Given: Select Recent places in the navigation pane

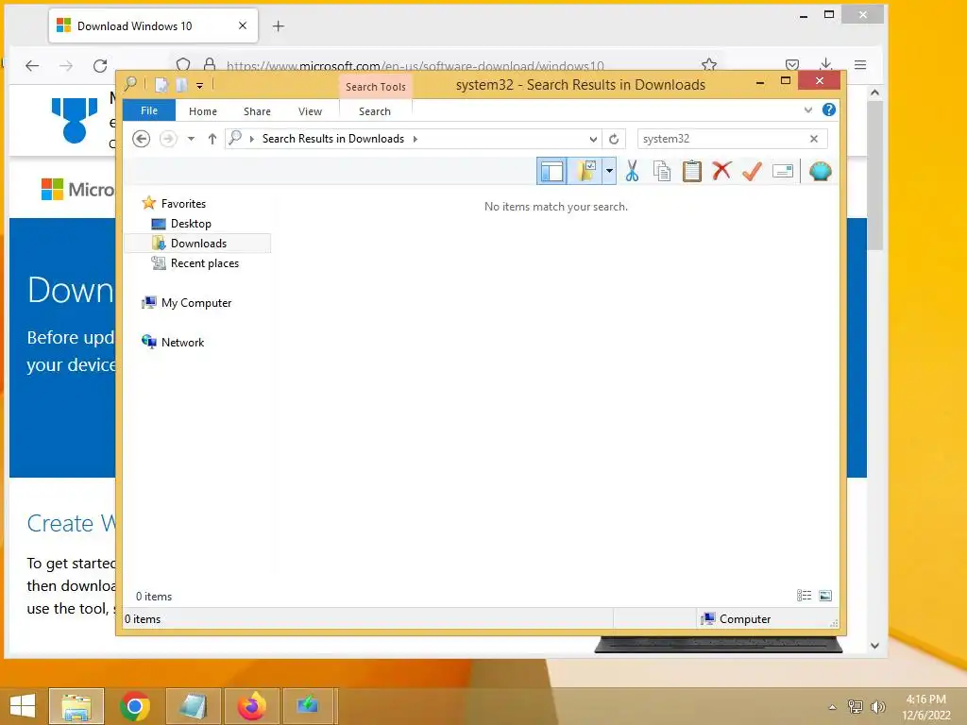Looking at the screenshot, I should click(x=205, y=263).
